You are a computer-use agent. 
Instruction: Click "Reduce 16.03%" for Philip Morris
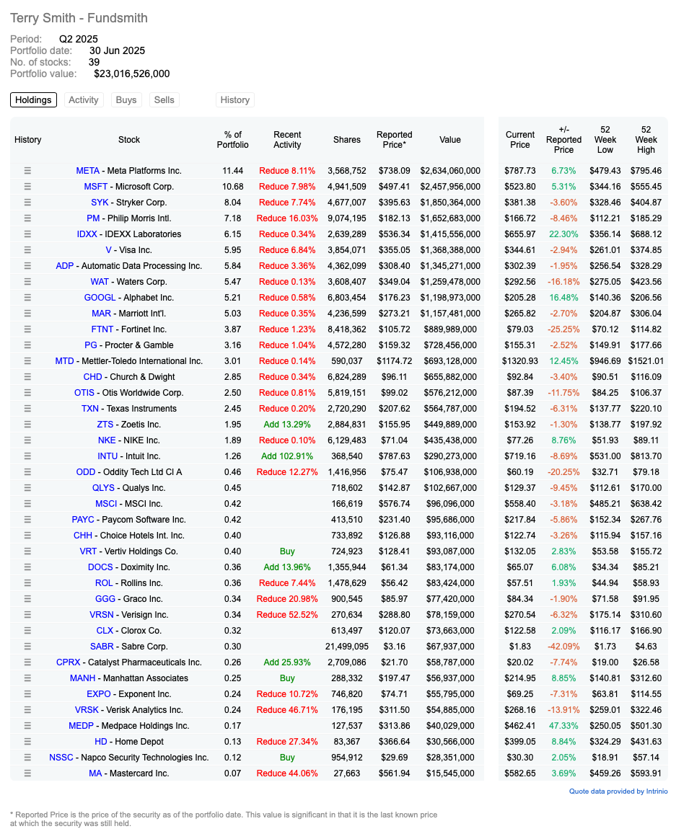tap(287, 218)
